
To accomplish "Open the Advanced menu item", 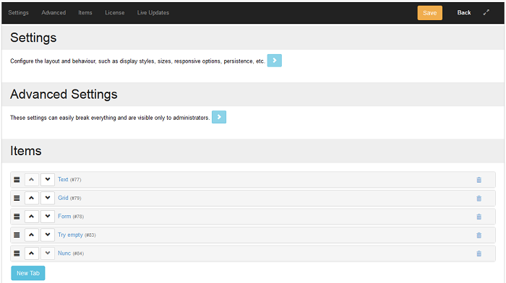I will 53,12.
